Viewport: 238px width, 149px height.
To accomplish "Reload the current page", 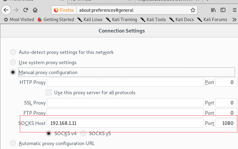I will [x=26, y=10].
